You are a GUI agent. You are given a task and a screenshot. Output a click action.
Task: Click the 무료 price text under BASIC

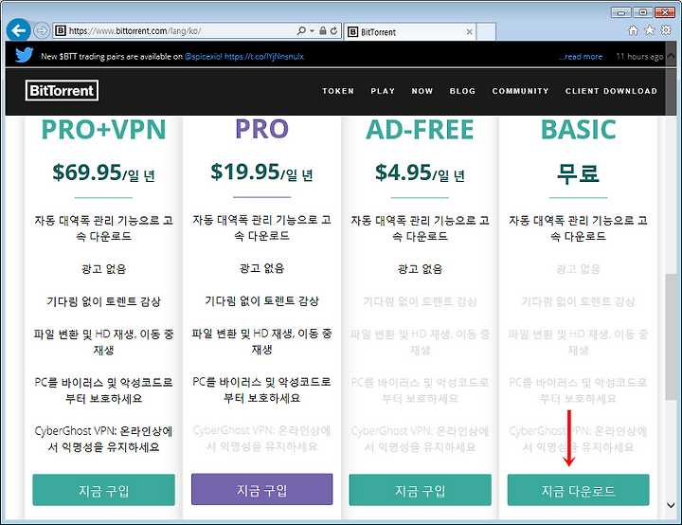click(x=578, y=172)
